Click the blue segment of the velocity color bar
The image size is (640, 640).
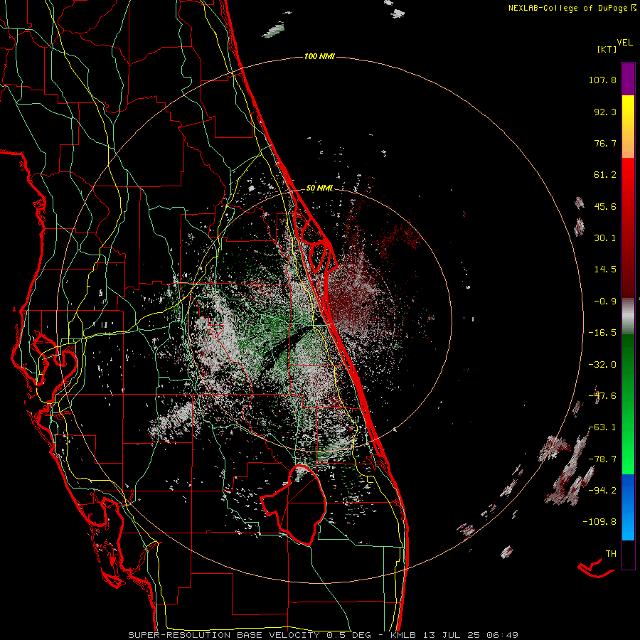click(x=628, y=507)
